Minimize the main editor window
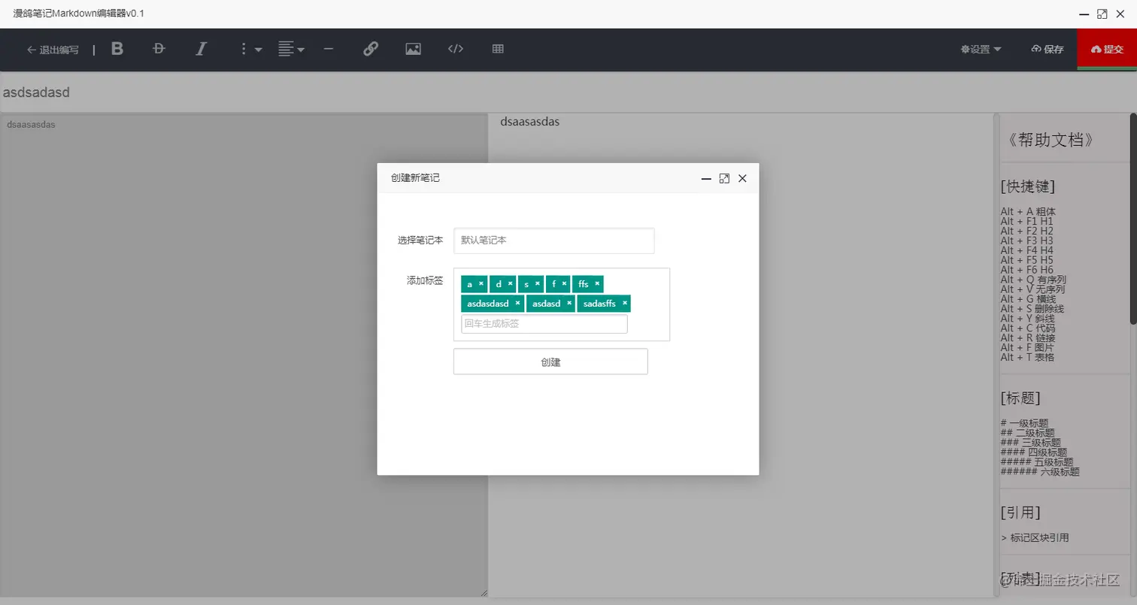This screenshot has width=1137, height=605. click(1084, 14)
